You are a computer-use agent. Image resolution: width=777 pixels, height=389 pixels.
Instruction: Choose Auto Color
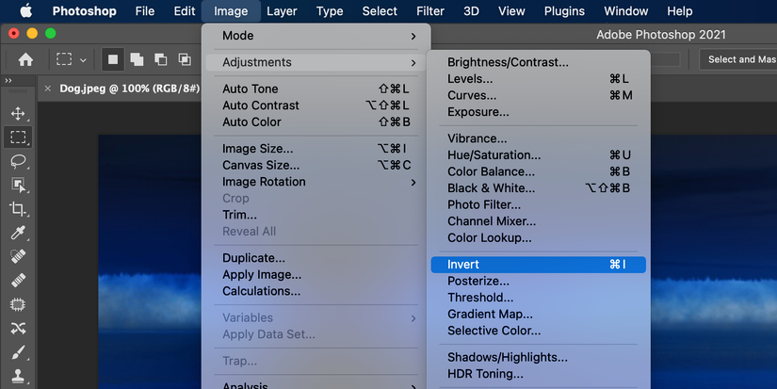pos(316,122)
